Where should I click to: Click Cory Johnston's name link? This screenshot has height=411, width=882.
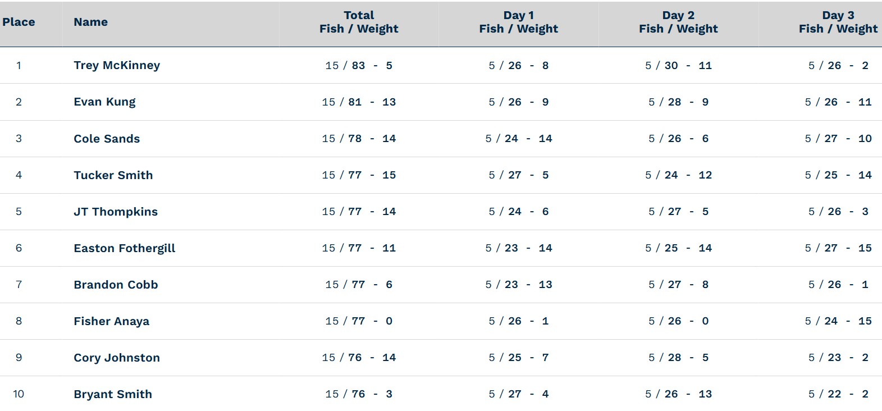click(x=117, y=358)
